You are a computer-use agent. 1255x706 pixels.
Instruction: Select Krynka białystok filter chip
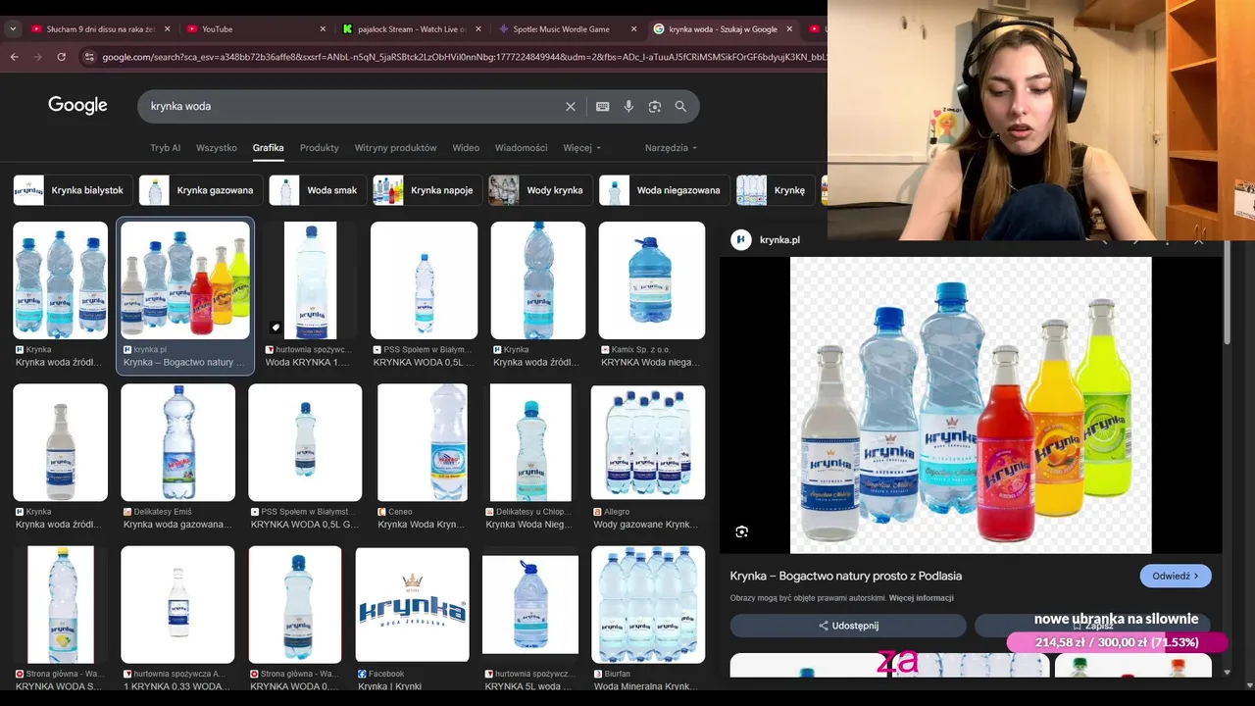pyautogui.click(x=72, y=190)
